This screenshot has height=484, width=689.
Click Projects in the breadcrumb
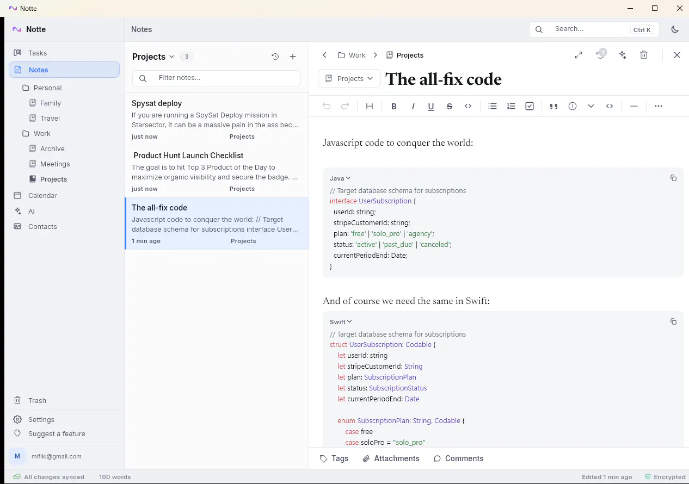click(x=404, y=55)
